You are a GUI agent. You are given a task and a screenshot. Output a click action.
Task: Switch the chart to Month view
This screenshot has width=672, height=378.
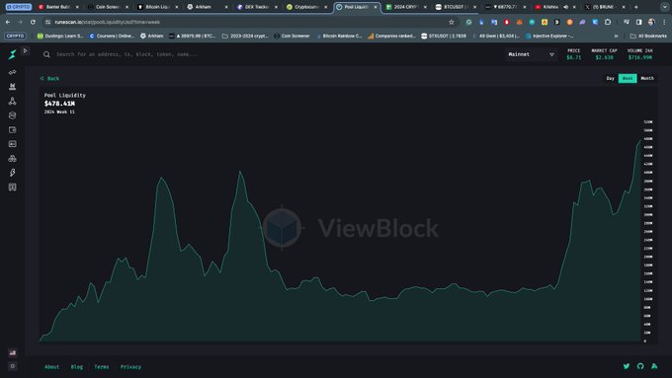click(x=647, y=78)
